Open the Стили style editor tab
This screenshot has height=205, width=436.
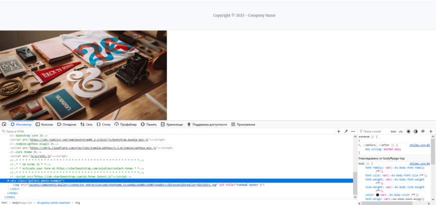[x=103, y=124]
